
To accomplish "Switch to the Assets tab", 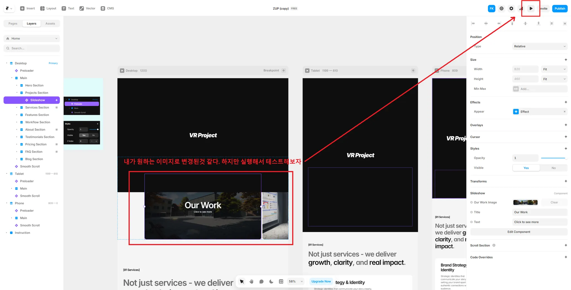I will point(50,24).
